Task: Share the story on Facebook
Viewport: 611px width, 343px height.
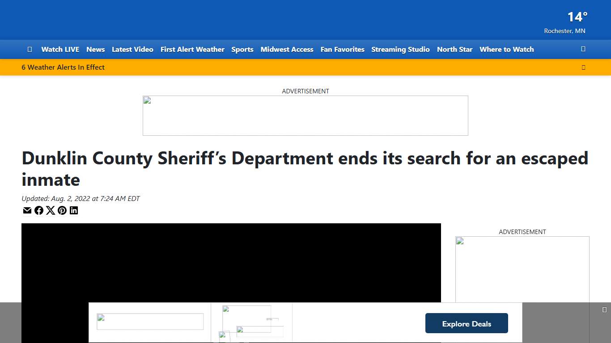Action: click(x=39, y=210)
